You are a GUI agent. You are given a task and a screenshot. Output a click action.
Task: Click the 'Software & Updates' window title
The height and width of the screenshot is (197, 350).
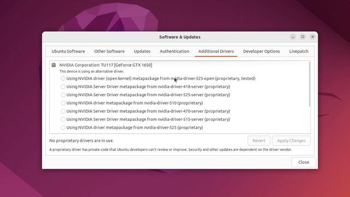click(x=180, y=37)
